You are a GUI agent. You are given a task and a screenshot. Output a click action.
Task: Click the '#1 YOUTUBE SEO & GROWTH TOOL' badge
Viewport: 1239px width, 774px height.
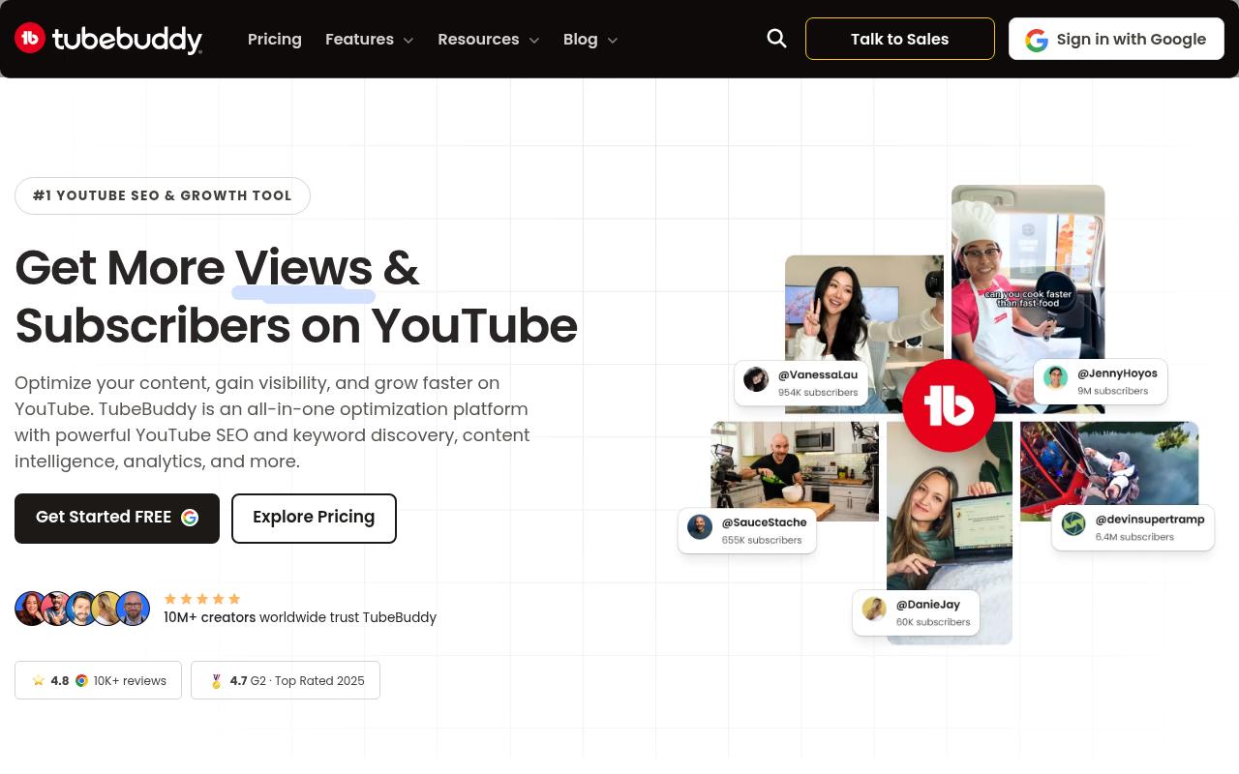pos(163,195)
